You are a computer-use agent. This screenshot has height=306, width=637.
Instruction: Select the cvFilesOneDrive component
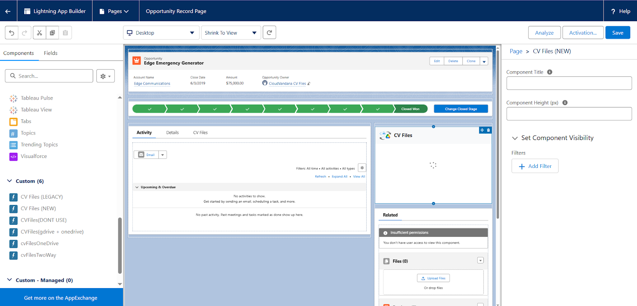pyautogui.click(x=39, y=244)
